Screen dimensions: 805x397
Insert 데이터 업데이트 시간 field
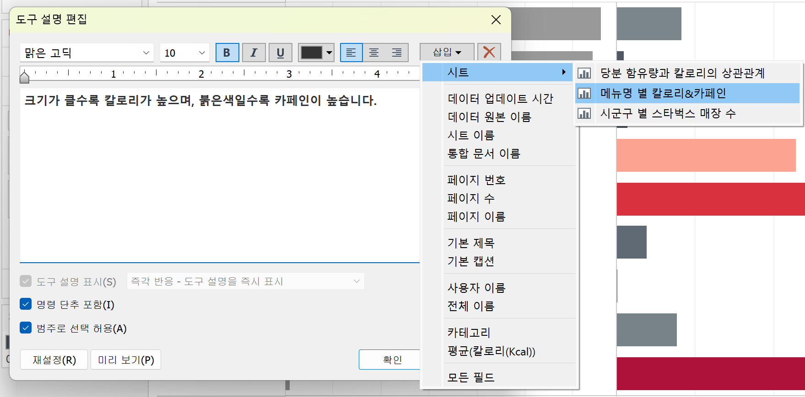coord(500,99)
